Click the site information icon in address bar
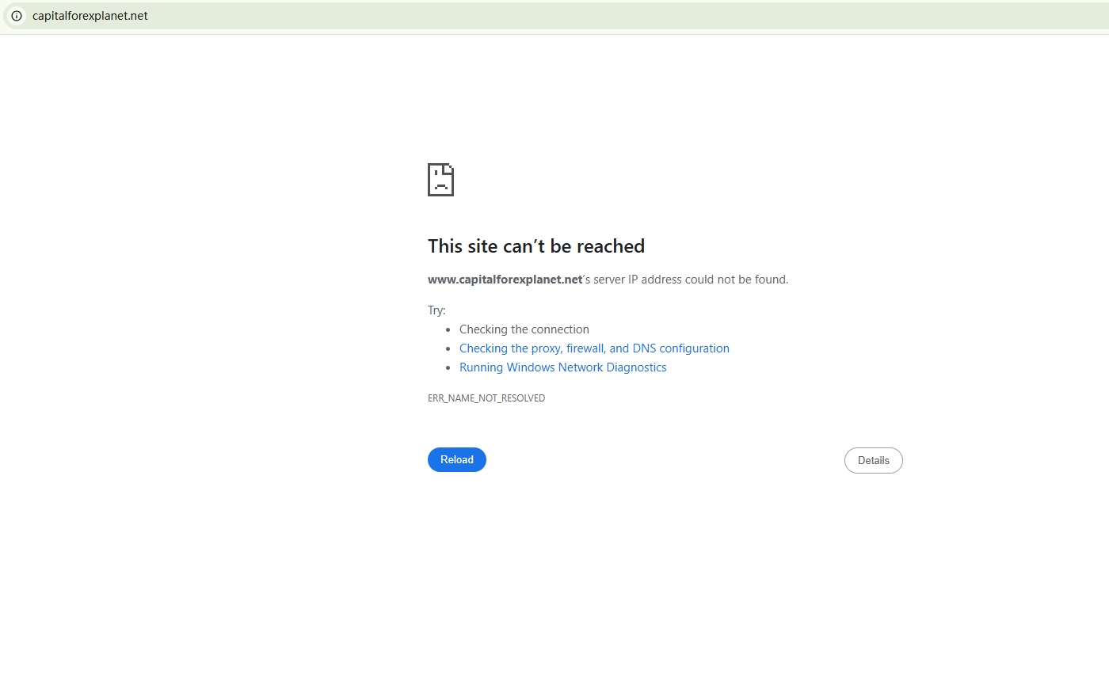Viewport: 1109px width, 685px height. [16, 16]
